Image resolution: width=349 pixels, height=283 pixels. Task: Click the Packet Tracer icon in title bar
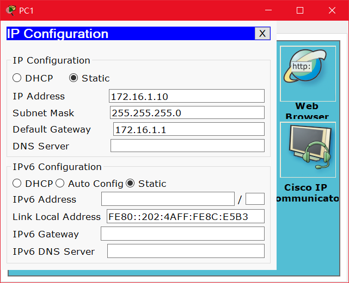click(x=11, y=10)
